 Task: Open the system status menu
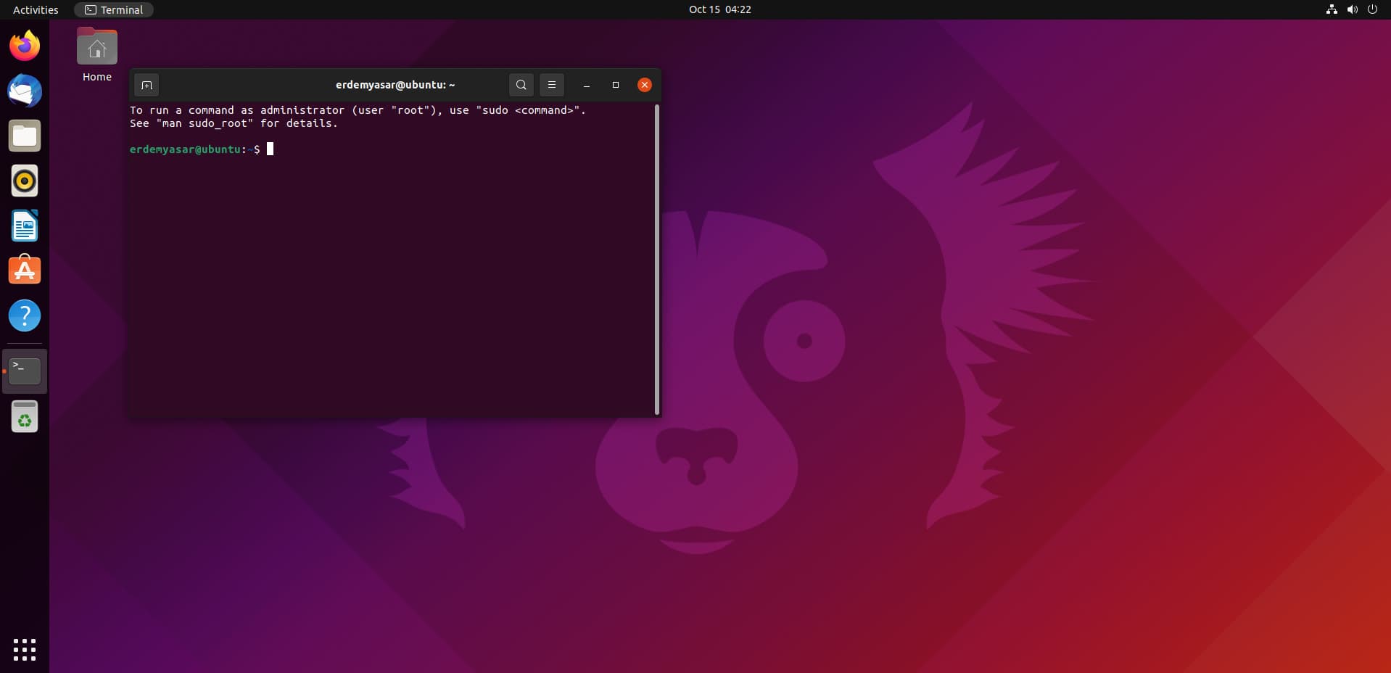point(1352,9)
